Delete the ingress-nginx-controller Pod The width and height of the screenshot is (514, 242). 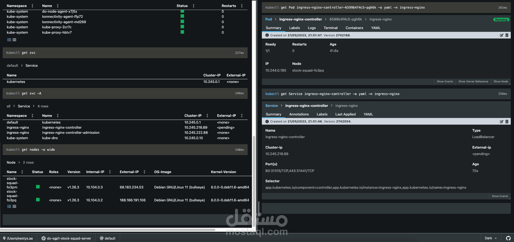[x=507, y=35]
